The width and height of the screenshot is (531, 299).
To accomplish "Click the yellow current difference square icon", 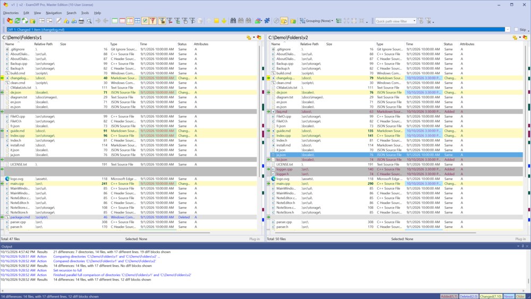I will [216, 21].
